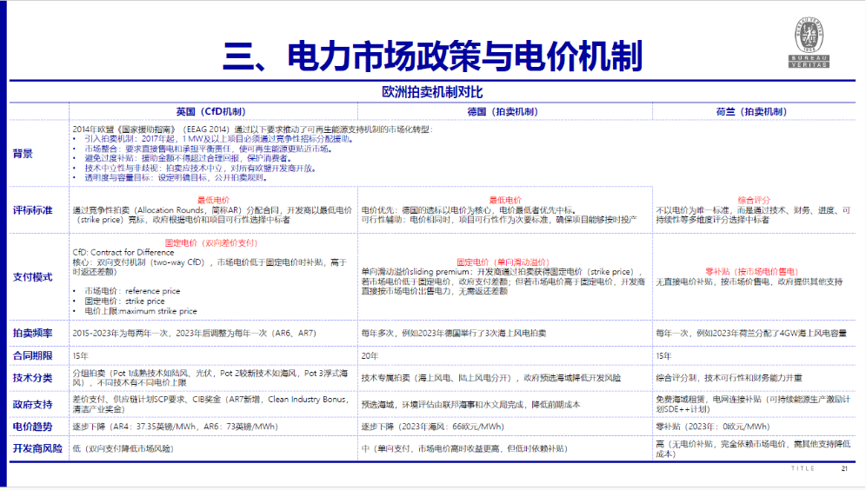Click the row label 合同期限
Image resolution: width=866 pixels, height=490 pixels.
[x=32, y=356]
